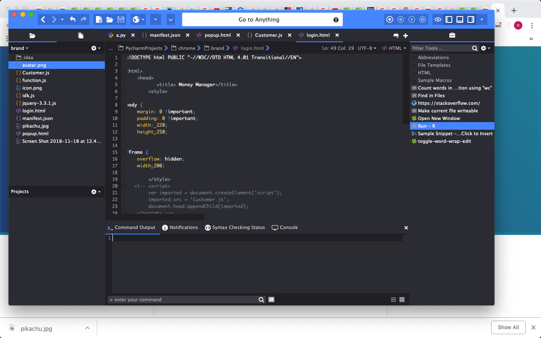Switch to the Places folder tab in sidebar
Screen dimensions: 541x338
tap(33, 35)
